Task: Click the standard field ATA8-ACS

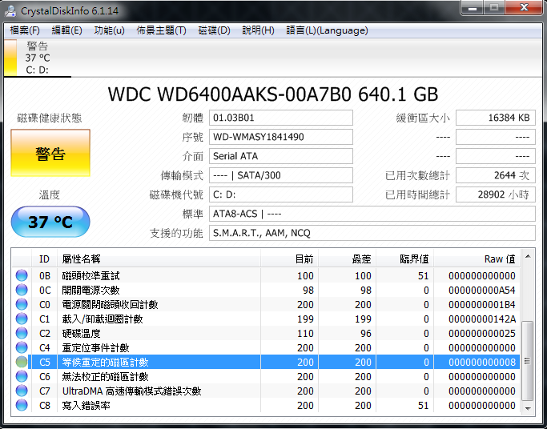Action: (372, 214)
